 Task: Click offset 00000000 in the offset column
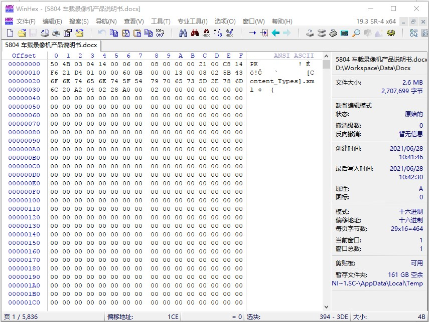pyautogui.click(x=24, y=64)
